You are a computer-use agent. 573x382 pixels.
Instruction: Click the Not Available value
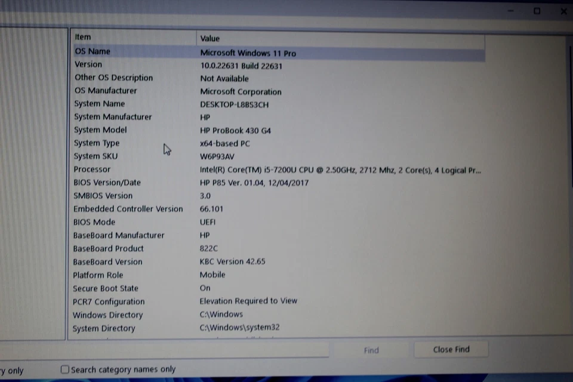(224, 79)
